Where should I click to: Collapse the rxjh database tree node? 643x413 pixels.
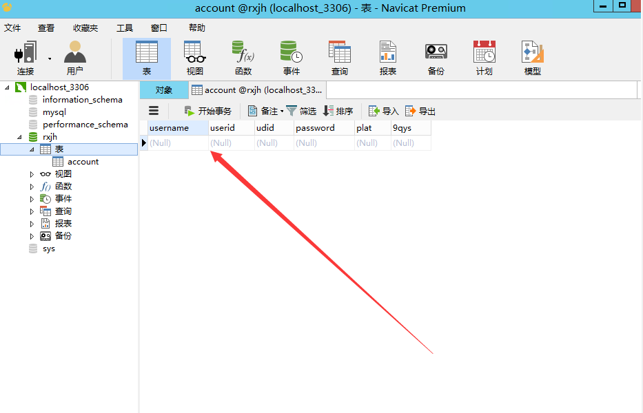pos(20,137)
